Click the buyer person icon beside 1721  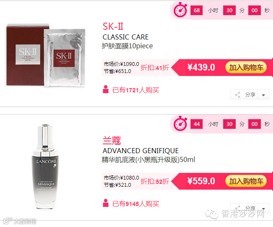106,89
